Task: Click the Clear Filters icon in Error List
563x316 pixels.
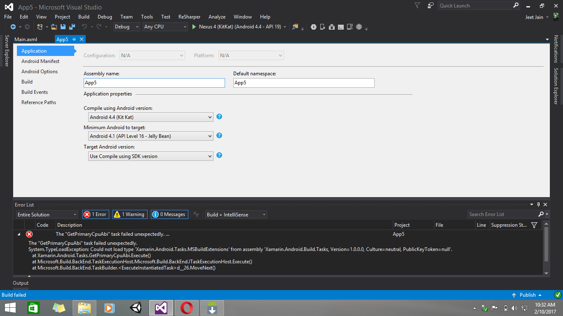Action: coord(197,214)
